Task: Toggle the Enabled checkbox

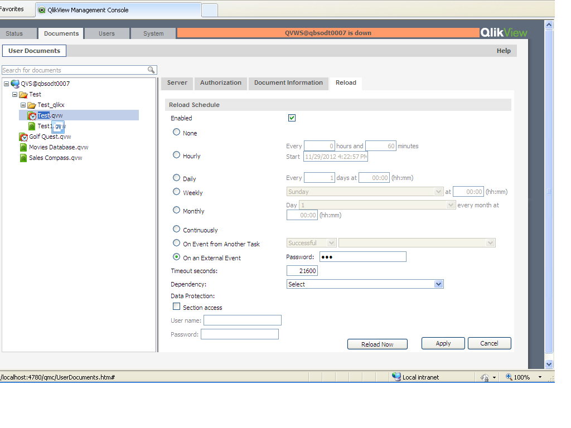Action: pyautogui.click(x=292, y=118)
